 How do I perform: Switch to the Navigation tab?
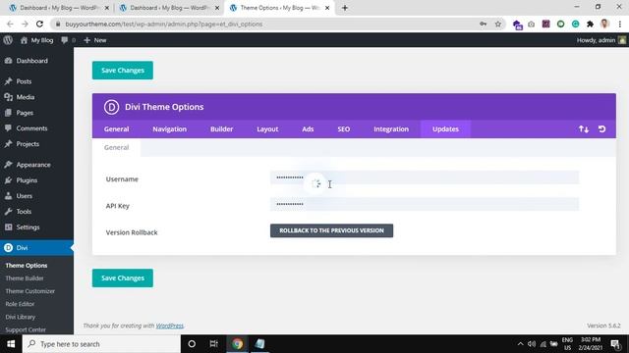(169, 128)
